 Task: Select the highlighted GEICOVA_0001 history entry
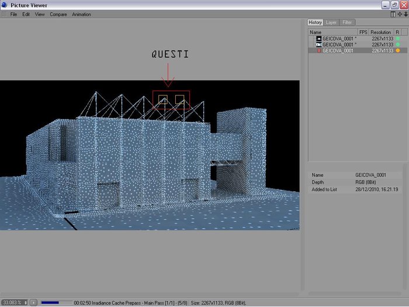coord(358,51)
